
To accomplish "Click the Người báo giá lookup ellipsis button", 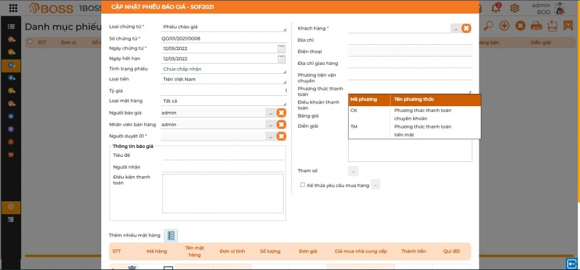I will pyautogui.click(x=271, y=113).
